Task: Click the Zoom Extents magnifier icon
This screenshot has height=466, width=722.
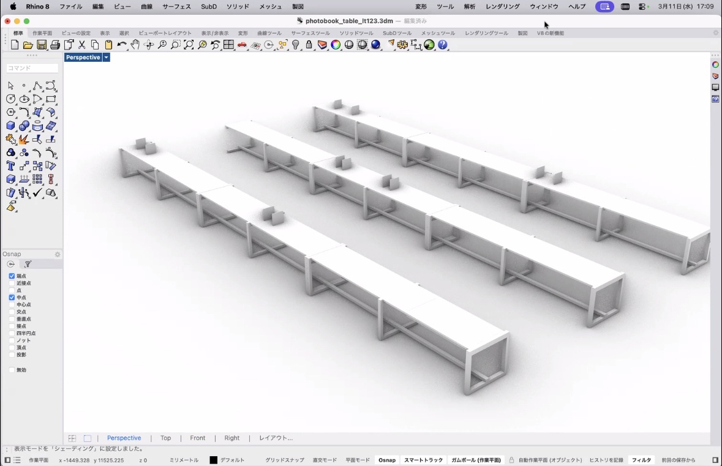Action: [189, 45]
